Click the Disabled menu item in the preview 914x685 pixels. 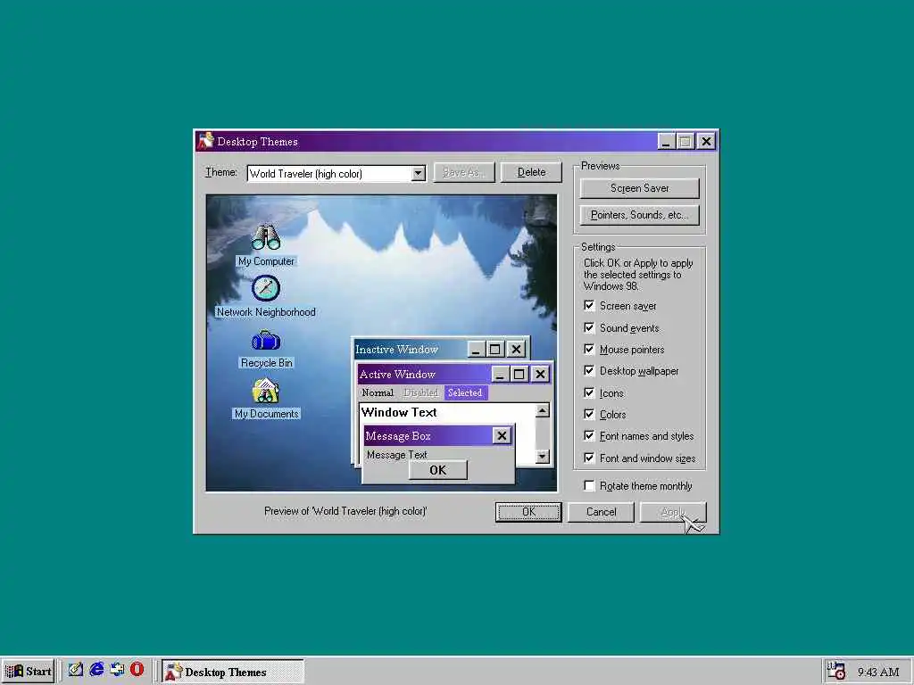tap(420, 392)
